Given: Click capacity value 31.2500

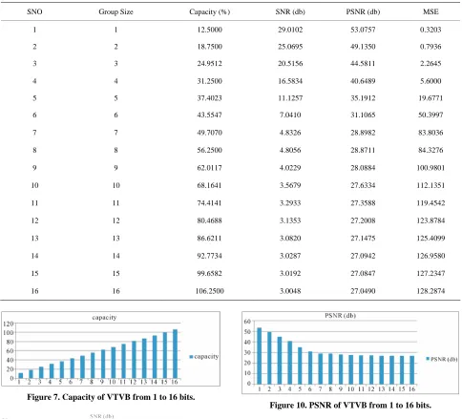Looking at the screenshot, I should pyautogui.click(x=209, y=81).
